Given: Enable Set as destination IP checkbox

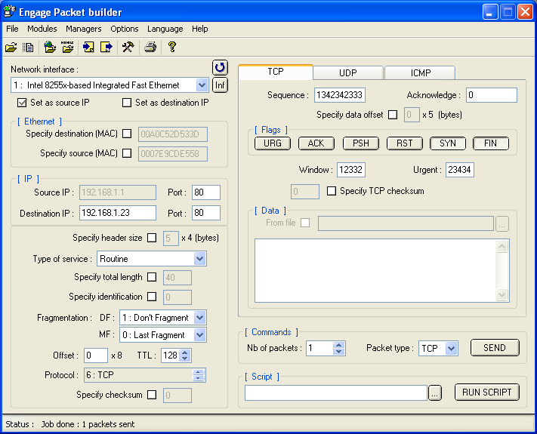Looking at the screenshot, I should pyautogui.click(x=127, y=103).
